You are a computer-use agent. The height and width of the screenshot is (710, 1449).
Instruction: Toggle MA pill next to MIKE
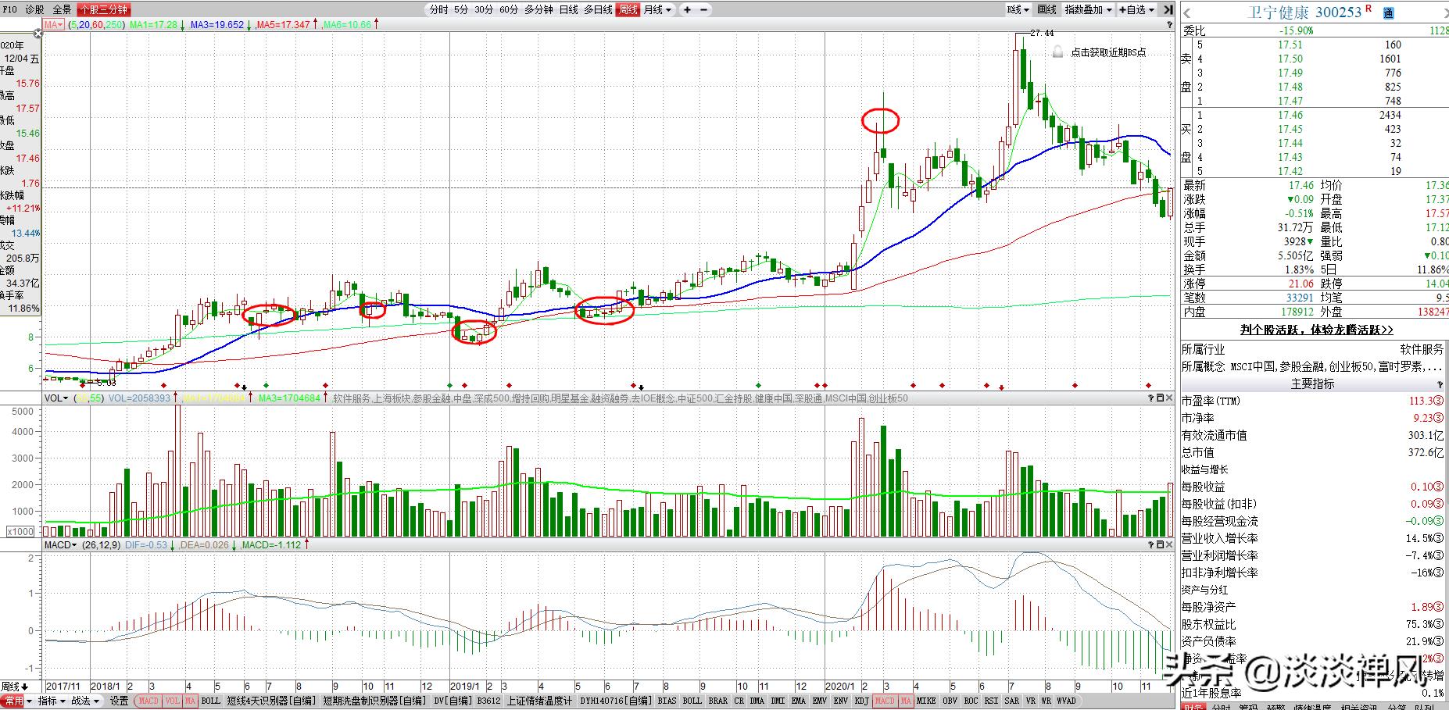[905, 701]
